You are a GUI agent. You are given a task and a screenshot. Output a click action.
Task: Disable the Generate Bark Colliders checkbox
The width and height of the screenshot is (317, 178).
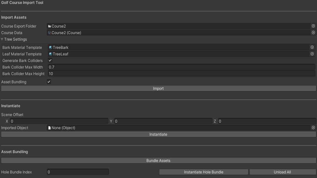tap(49, 60)
